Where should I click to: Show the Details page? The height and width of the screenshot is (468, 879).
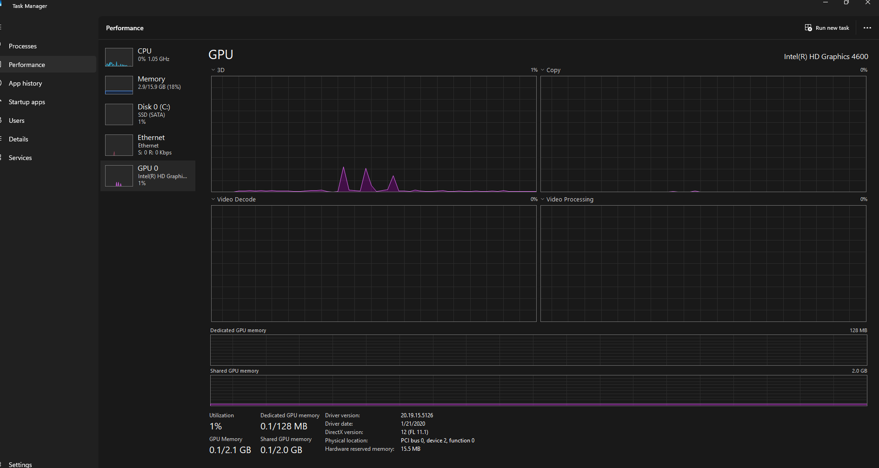click(19, 139)
